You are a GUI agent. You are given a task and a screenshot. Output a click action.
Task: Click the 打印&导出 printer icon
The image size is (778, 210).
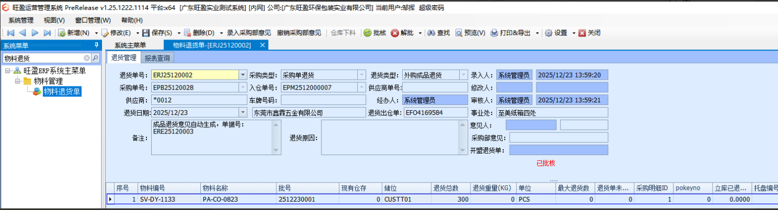click(495, 33)
